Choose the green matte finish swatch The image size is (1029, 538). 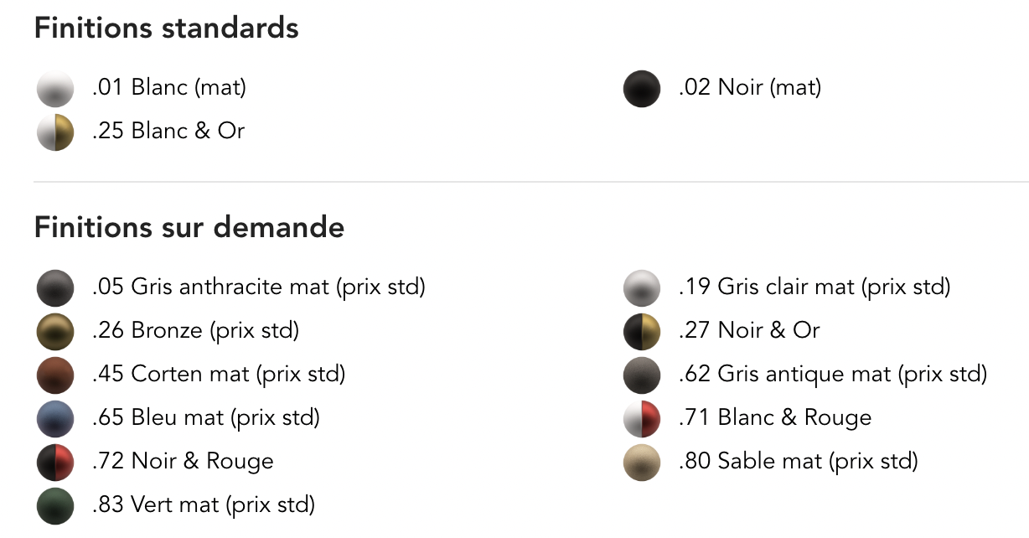(x=55, y=505)
